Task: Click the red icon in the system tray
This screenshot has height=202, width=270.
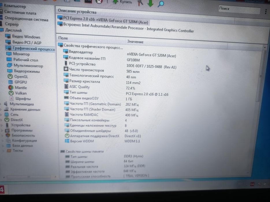Action: click(252, 184)
